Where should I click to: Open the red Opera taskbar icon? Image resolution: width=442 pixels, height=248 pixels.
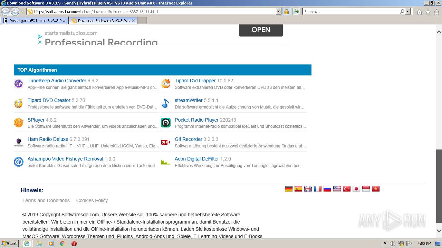click(x=74, y=244)
